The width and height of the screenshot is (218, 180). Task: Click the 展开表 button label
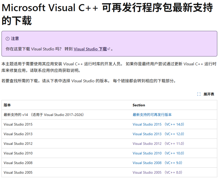pos(209,94)
